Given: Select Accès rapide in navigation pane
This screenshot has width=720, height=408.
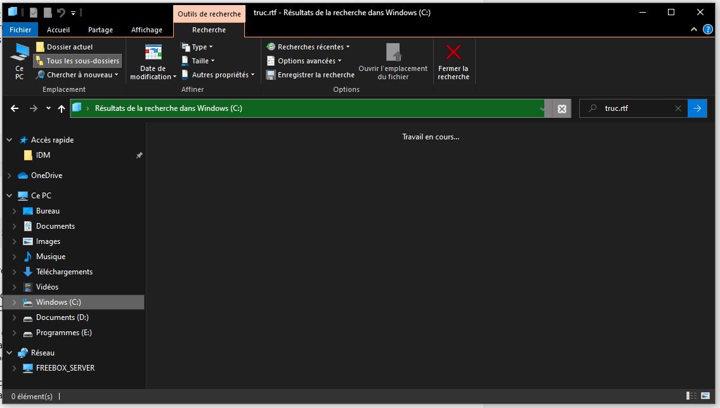Looking at the screenshot, I should point(53,140).
